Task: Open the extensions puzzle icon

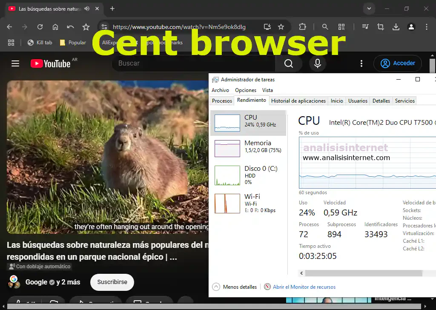Action: (302, 27)
